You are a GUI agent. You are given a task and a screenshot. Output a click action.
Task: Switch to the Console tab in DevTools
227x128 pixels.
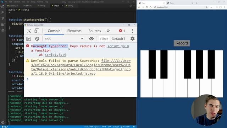54,31
